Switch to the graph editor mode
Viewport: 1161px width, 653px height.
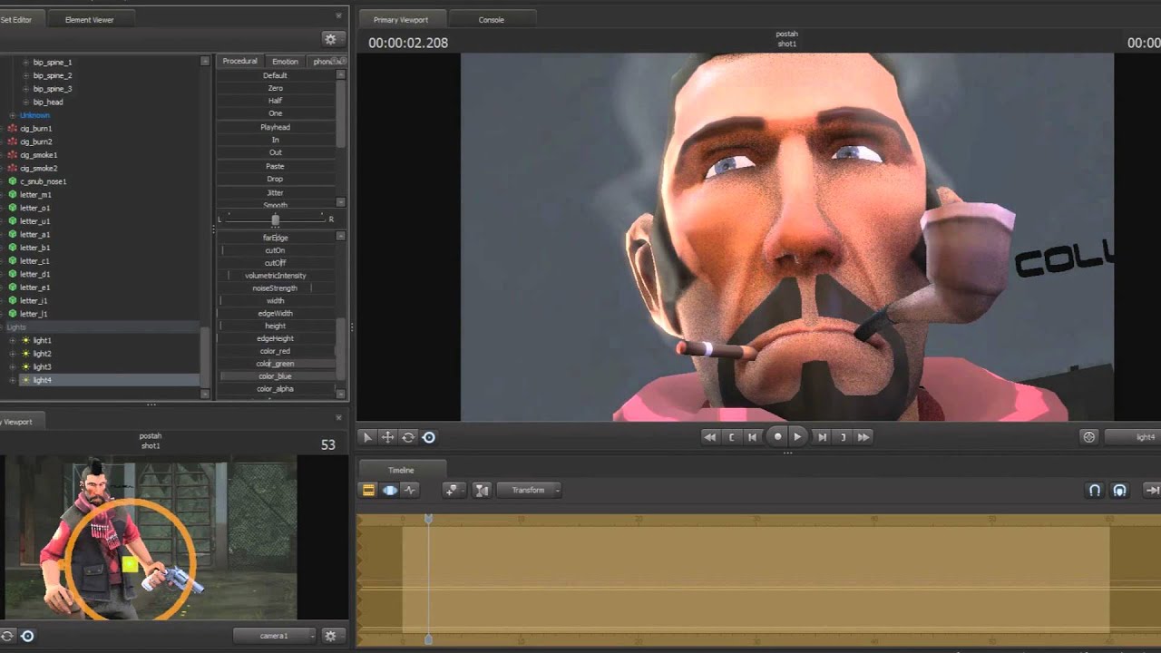[x=410, y=490]
